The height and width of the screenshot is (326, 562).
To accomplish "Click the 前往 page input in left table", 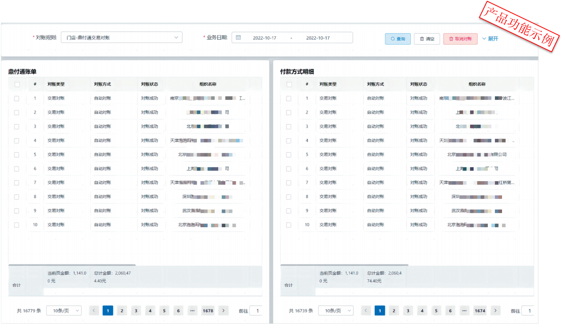I will click(256, 311).
